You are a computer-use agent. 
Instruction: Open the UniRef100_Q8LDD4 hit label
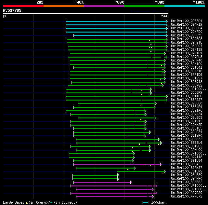[187, 28]
